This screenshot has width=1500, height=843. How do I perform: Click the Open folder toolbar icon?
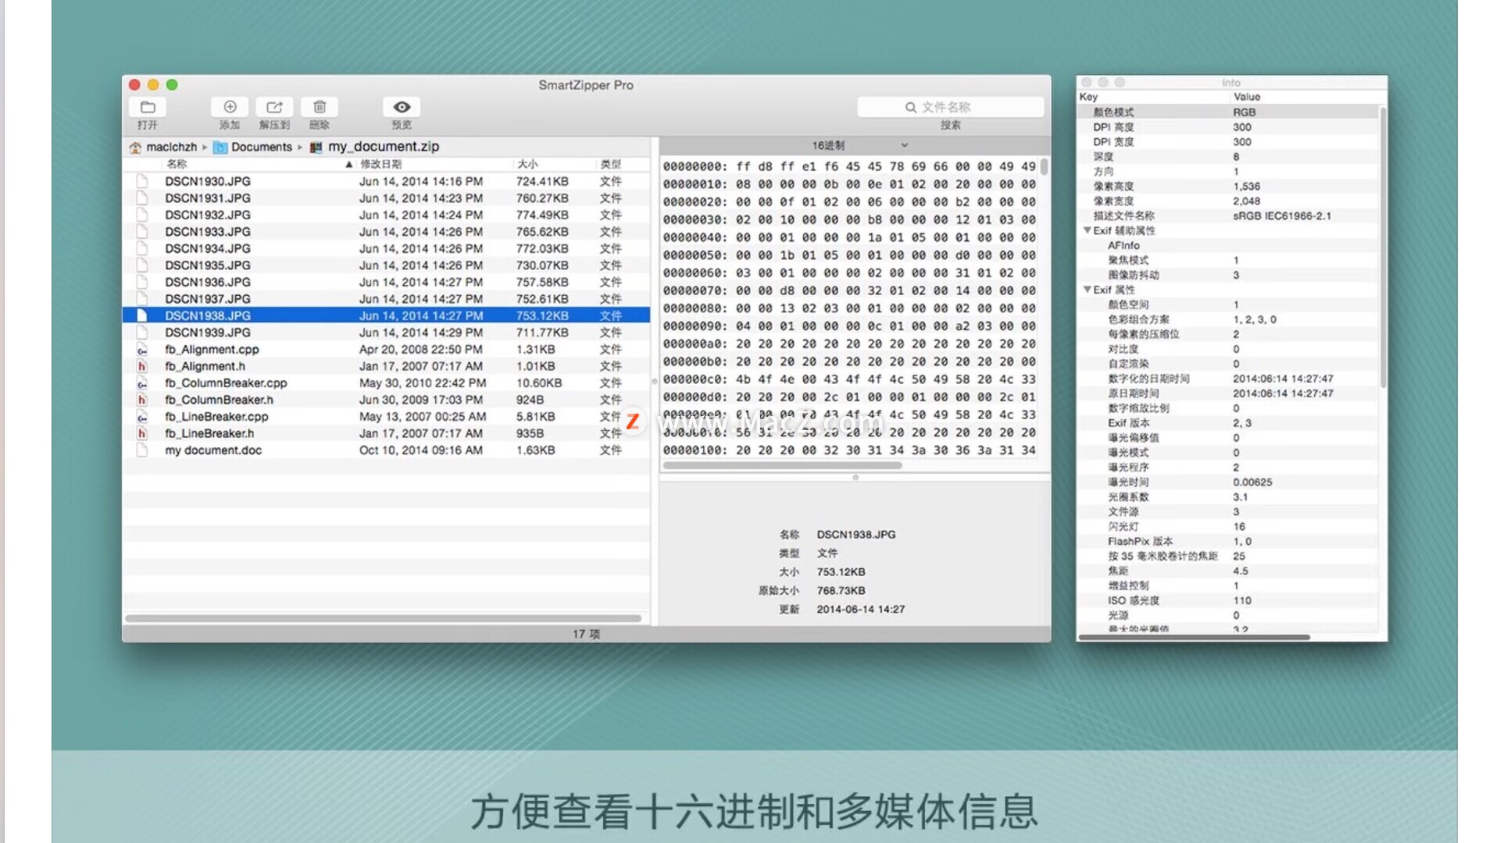coord(148,107)
